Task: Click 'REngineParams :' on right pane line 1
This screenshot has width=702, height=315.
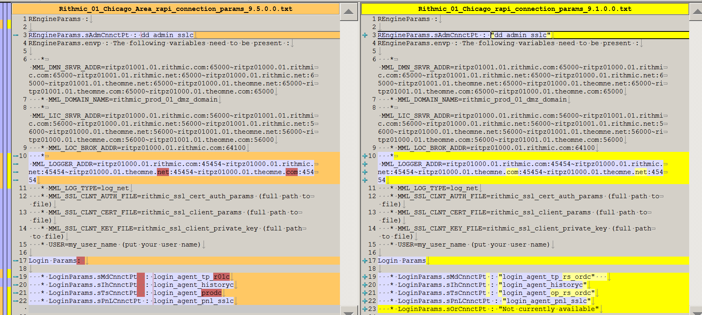Action: 408,19
